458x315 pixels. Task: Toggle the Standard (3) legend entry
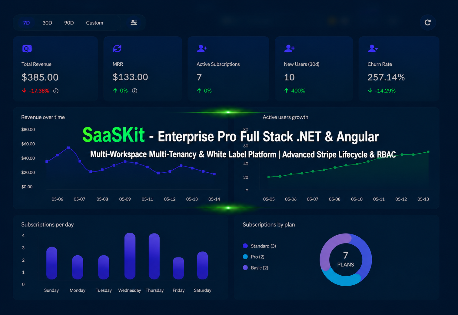[259, 246]
